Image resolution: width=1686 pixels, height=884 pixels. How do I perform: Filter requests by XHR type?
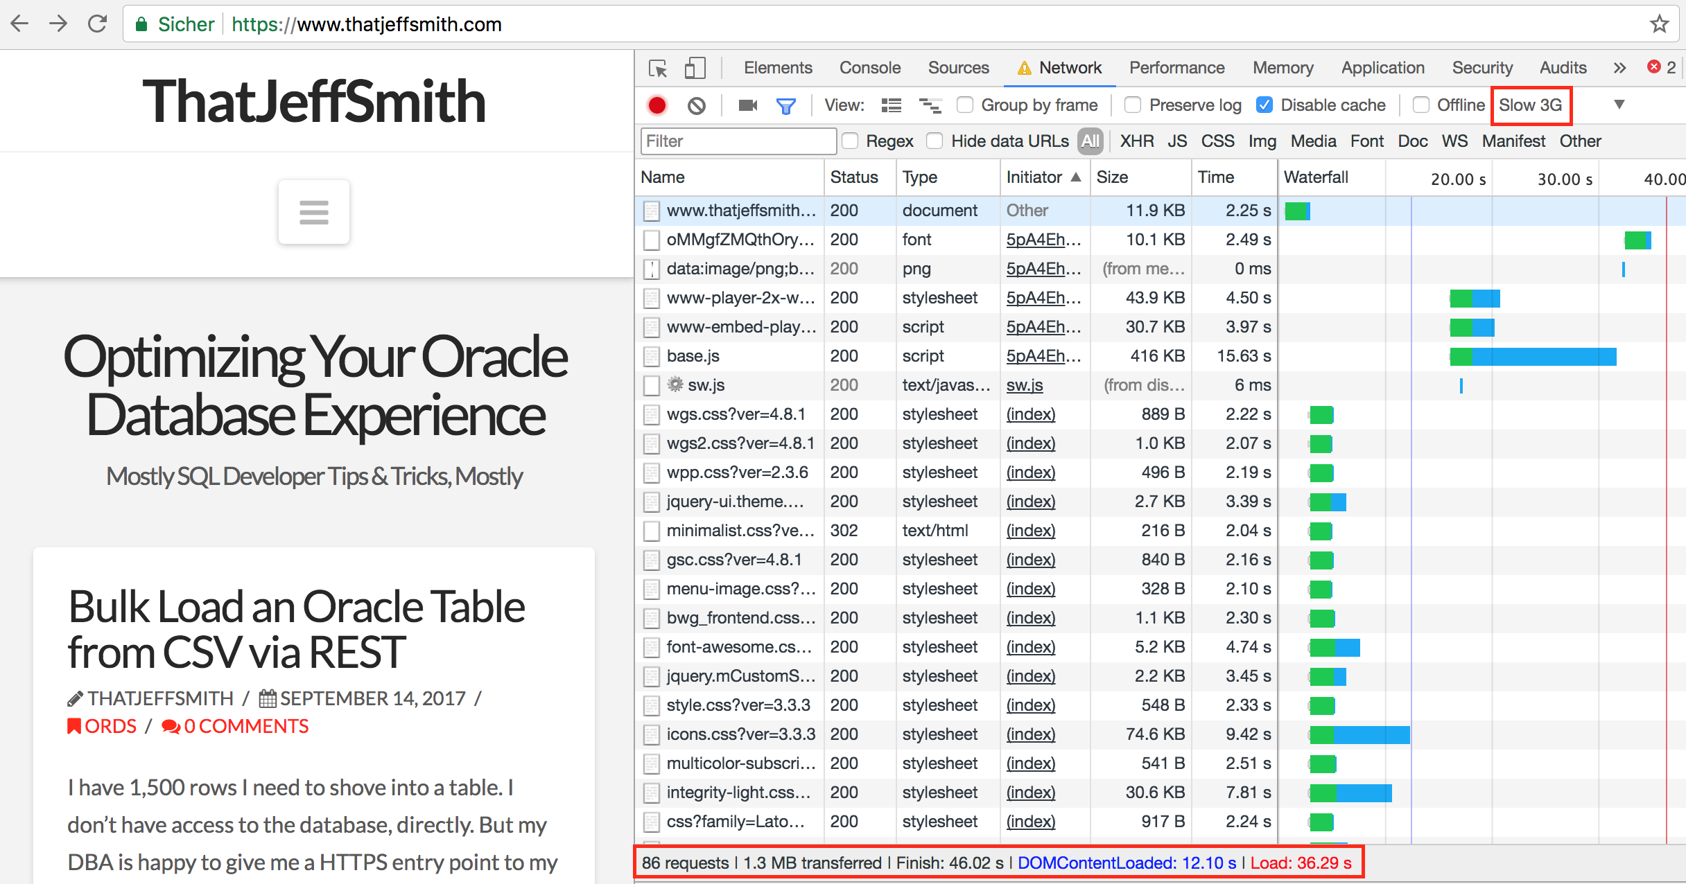point(1137,141)
